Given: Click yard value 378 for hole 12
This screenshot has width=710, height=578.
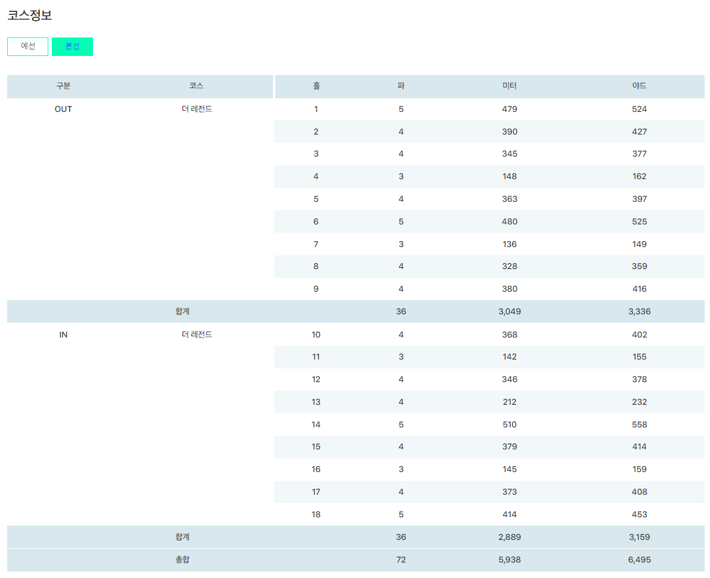Looking at the screenshot, I should [x=640, y=379].
